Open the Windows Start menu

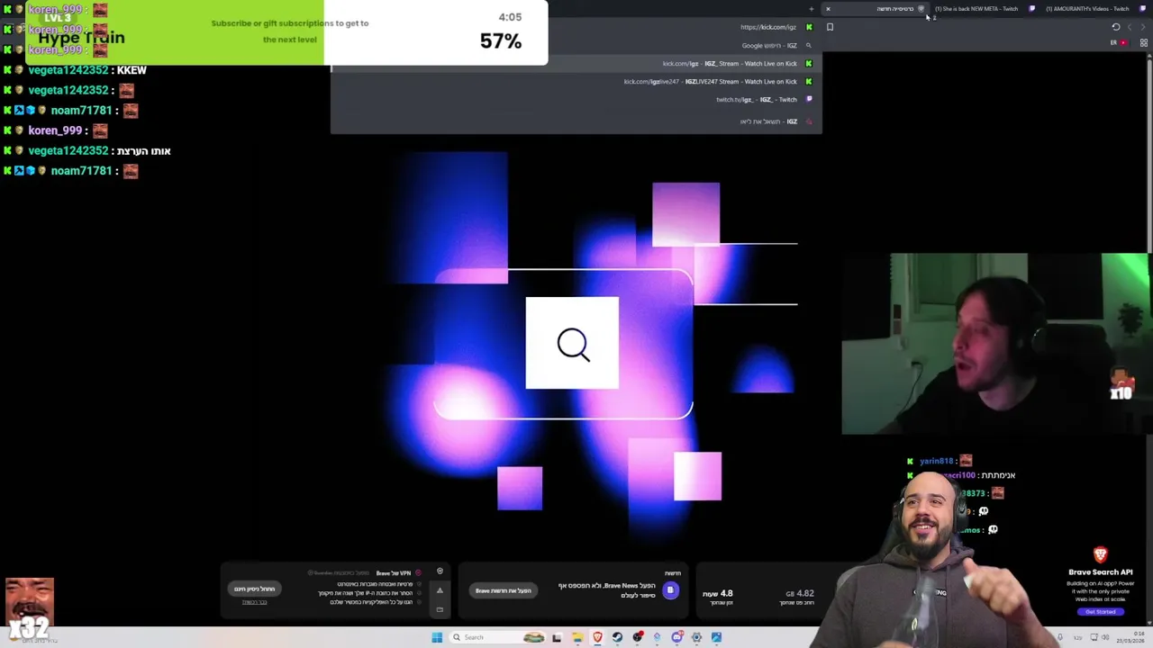(x=437, y=637)
